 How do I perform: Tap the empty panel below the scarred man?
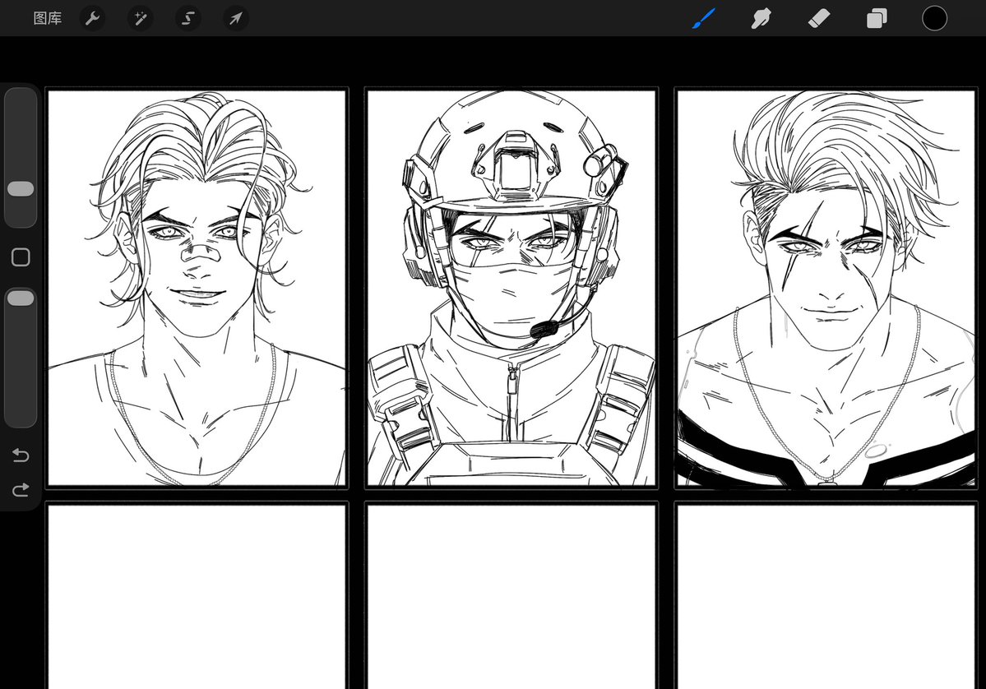tap(826, 597)
